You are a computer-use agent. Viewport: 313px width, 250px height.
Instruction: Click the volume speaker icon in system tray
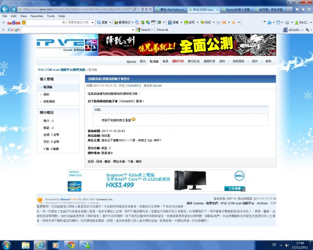[x=287, y=245]
